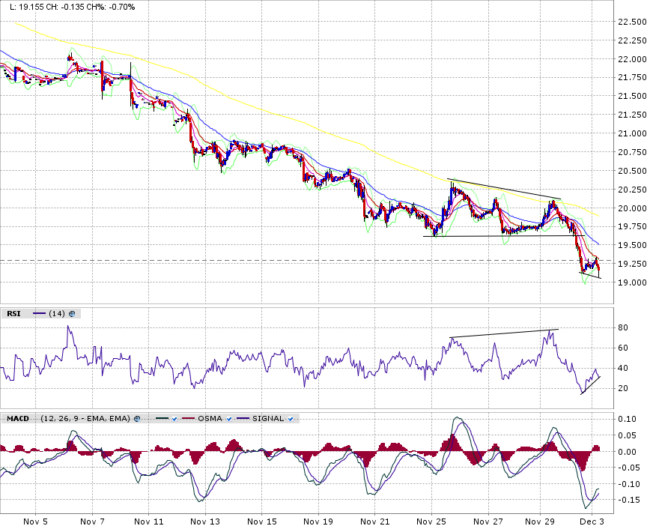Click the OSMA red color swatch
The height and width of the screenshot is (532, 653).
tap(189, 419)
